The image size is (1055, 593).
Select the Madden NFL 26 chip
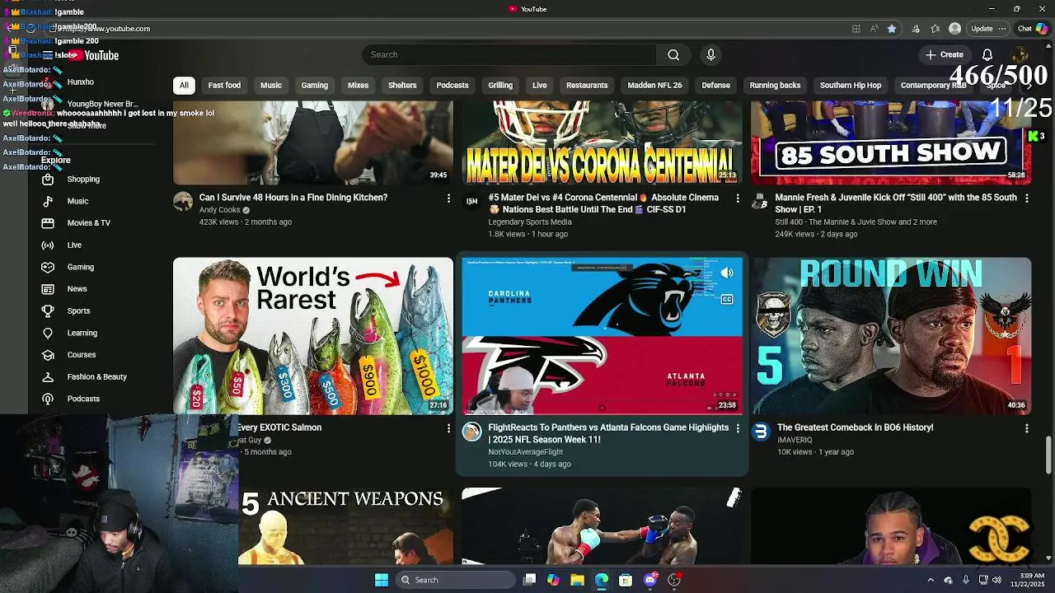click(x=654, y=85)
